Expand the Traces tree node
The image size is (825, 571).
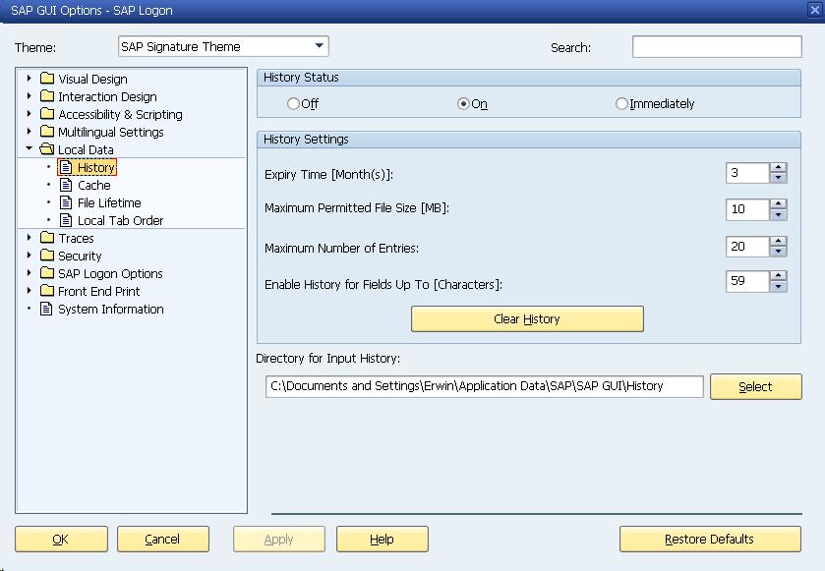click(29, 238)
